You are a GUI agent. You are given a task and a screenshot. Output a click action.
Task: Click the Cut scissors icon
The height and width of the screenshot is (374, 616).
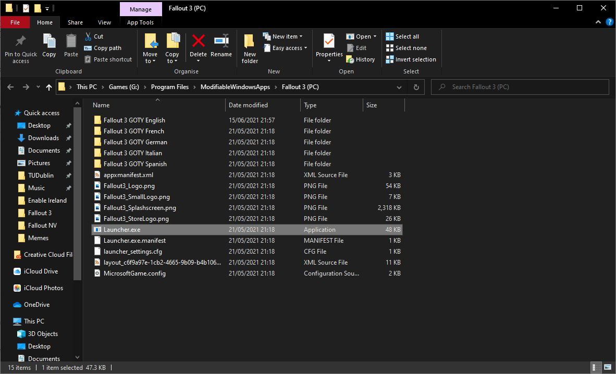click(89, 36)
